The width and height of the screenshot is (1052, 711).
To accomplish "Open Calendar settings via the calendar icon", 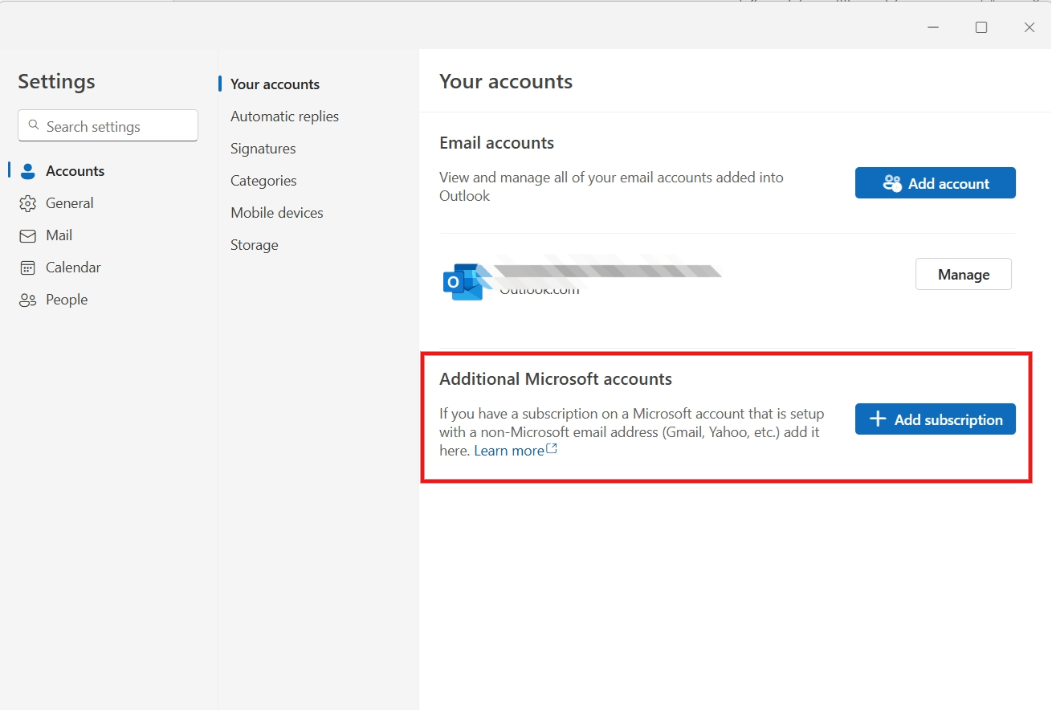I will (27, 267).
